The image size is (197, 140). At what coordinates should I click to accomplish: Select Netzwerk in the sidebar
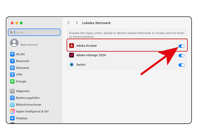pos(23,68)
